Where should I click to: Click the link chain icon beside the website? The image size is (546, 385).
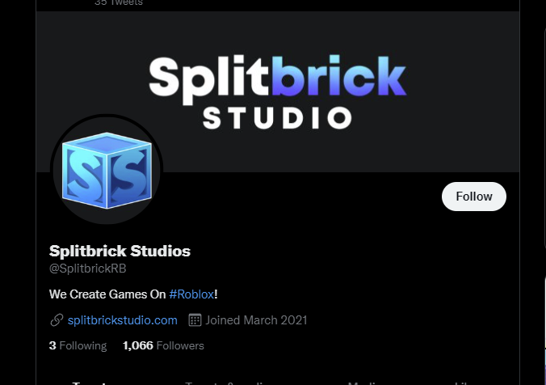click(57, 320)
